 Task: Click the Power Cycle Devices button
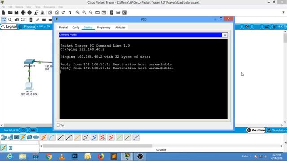click(23, 130)
